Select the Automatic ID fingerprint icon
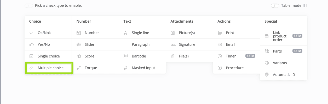328x104 pixels. 267,75
